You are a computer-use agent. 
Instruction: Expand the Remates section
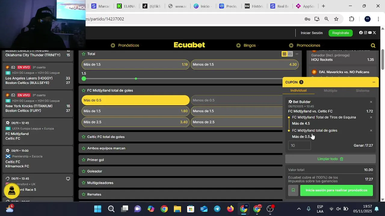(180, 194)
